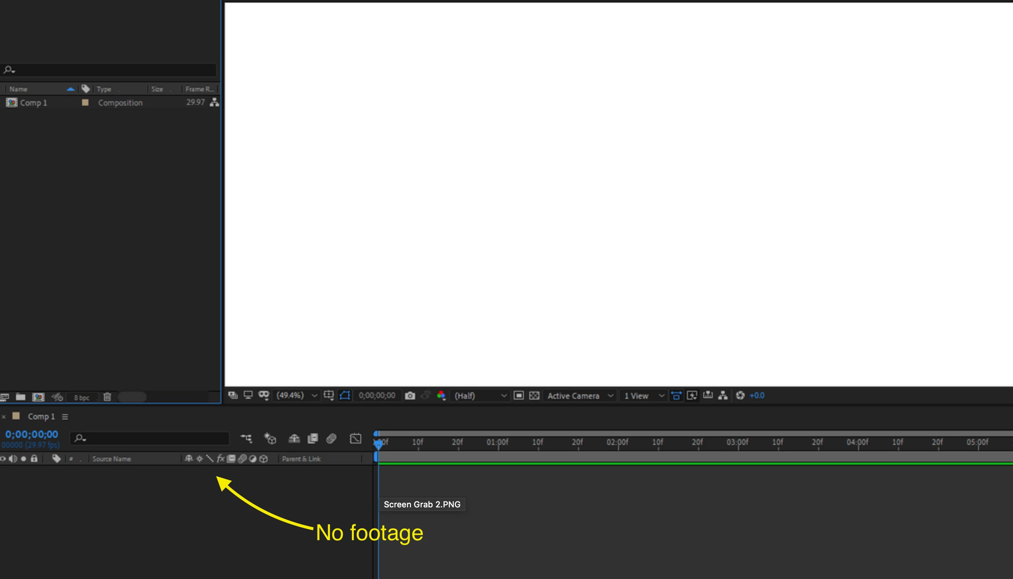Viewport: 1013px width, 579px height.
Task: Delete the selected project item with the trash icon
Action: 107,397
